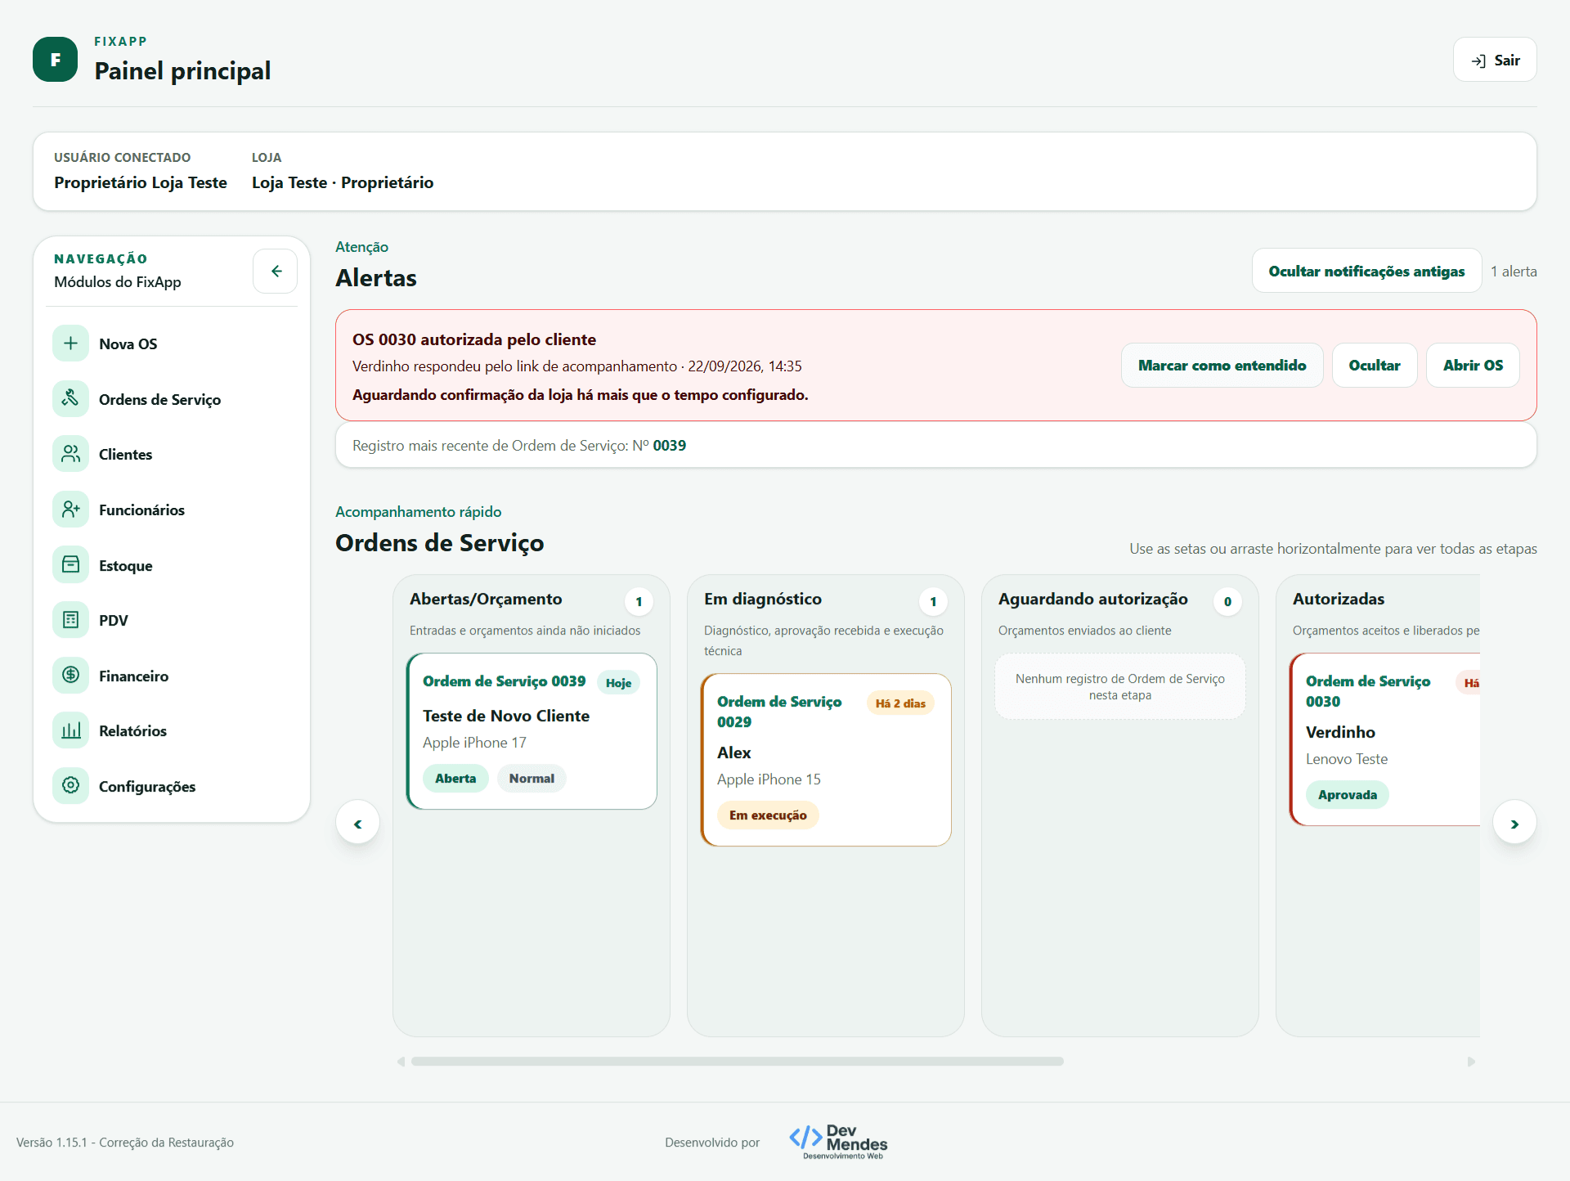Hide the OS 0030 alert with Ocultar

coord(1374,365)
